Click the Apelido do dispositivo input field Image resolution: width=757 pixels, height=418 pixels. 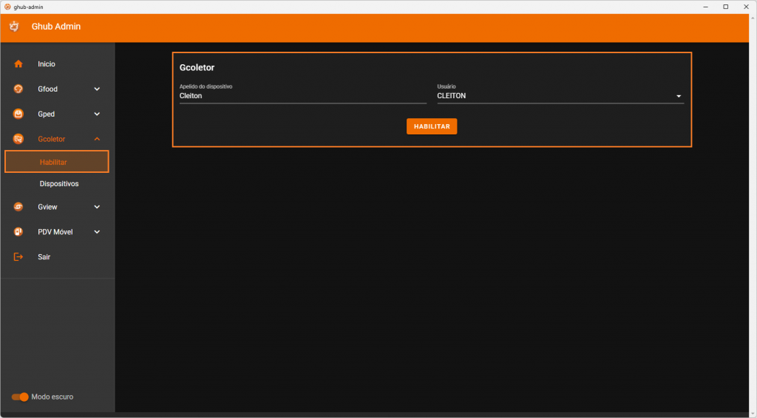tap(302, 96)
